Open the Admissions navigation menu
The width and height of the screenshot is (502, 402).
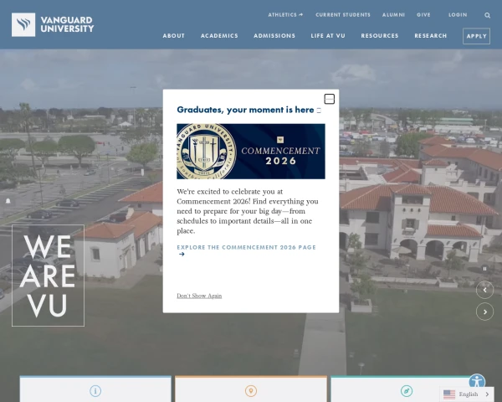pyautogui.click(x=274, y=36)
